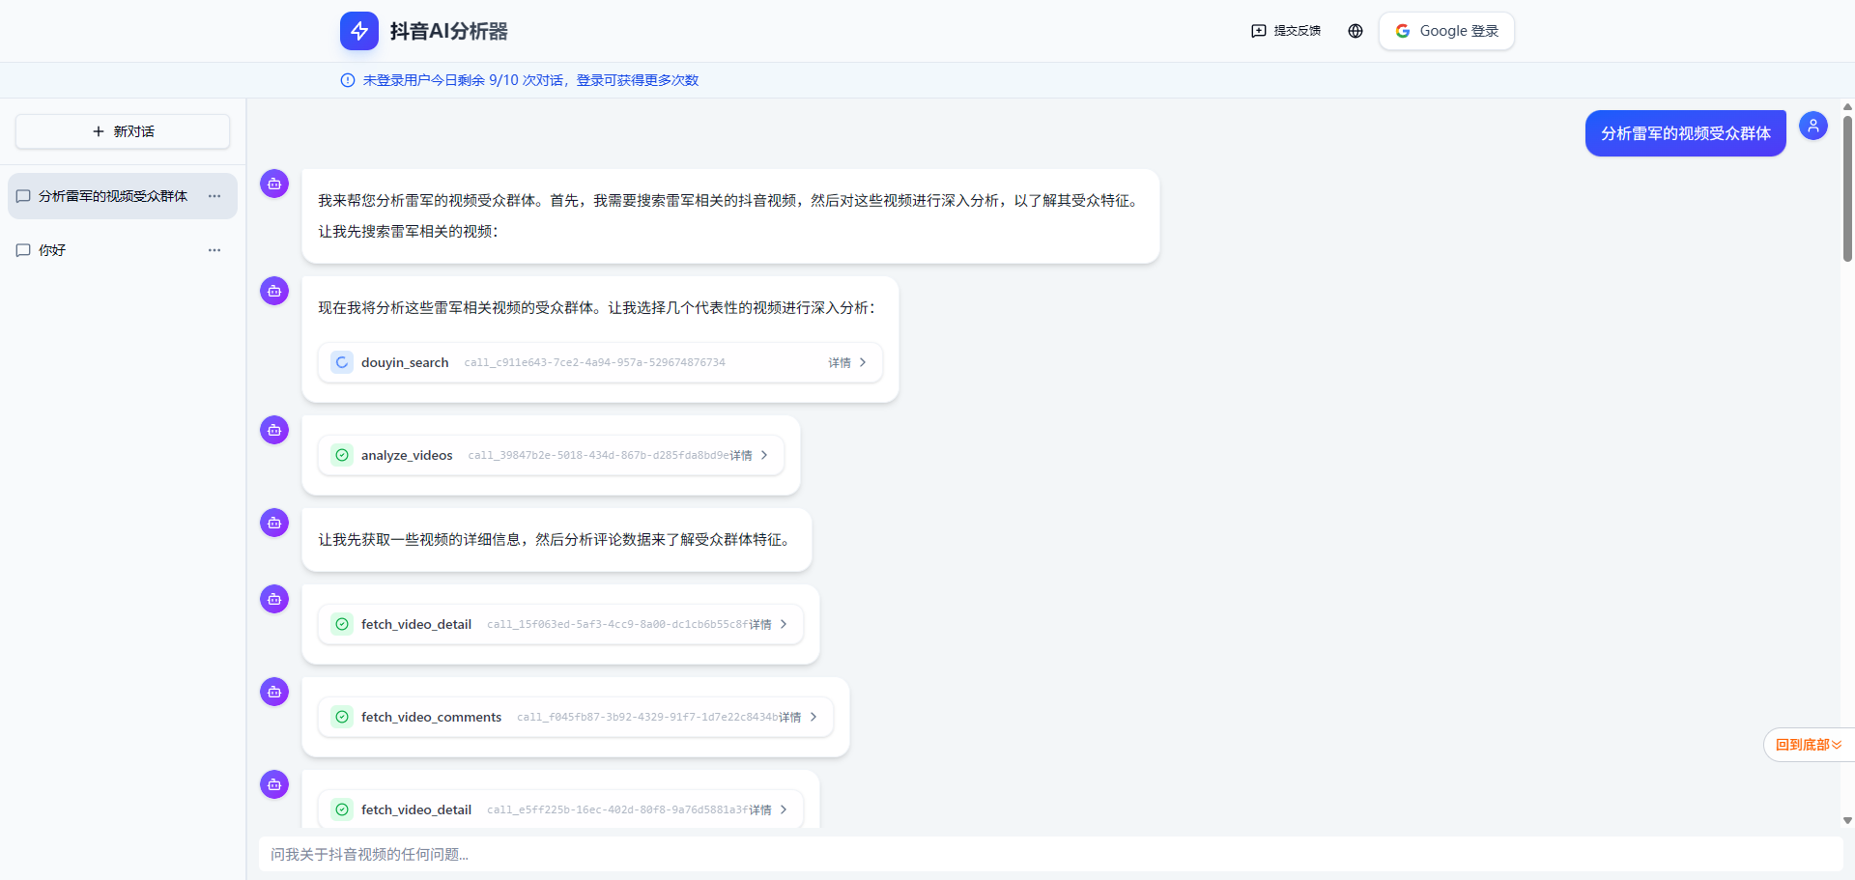This screenshot has height=880, width=1855.
Task: Start a new chat with 新对话
Action: pyautogui.click(x=123, y=131)
